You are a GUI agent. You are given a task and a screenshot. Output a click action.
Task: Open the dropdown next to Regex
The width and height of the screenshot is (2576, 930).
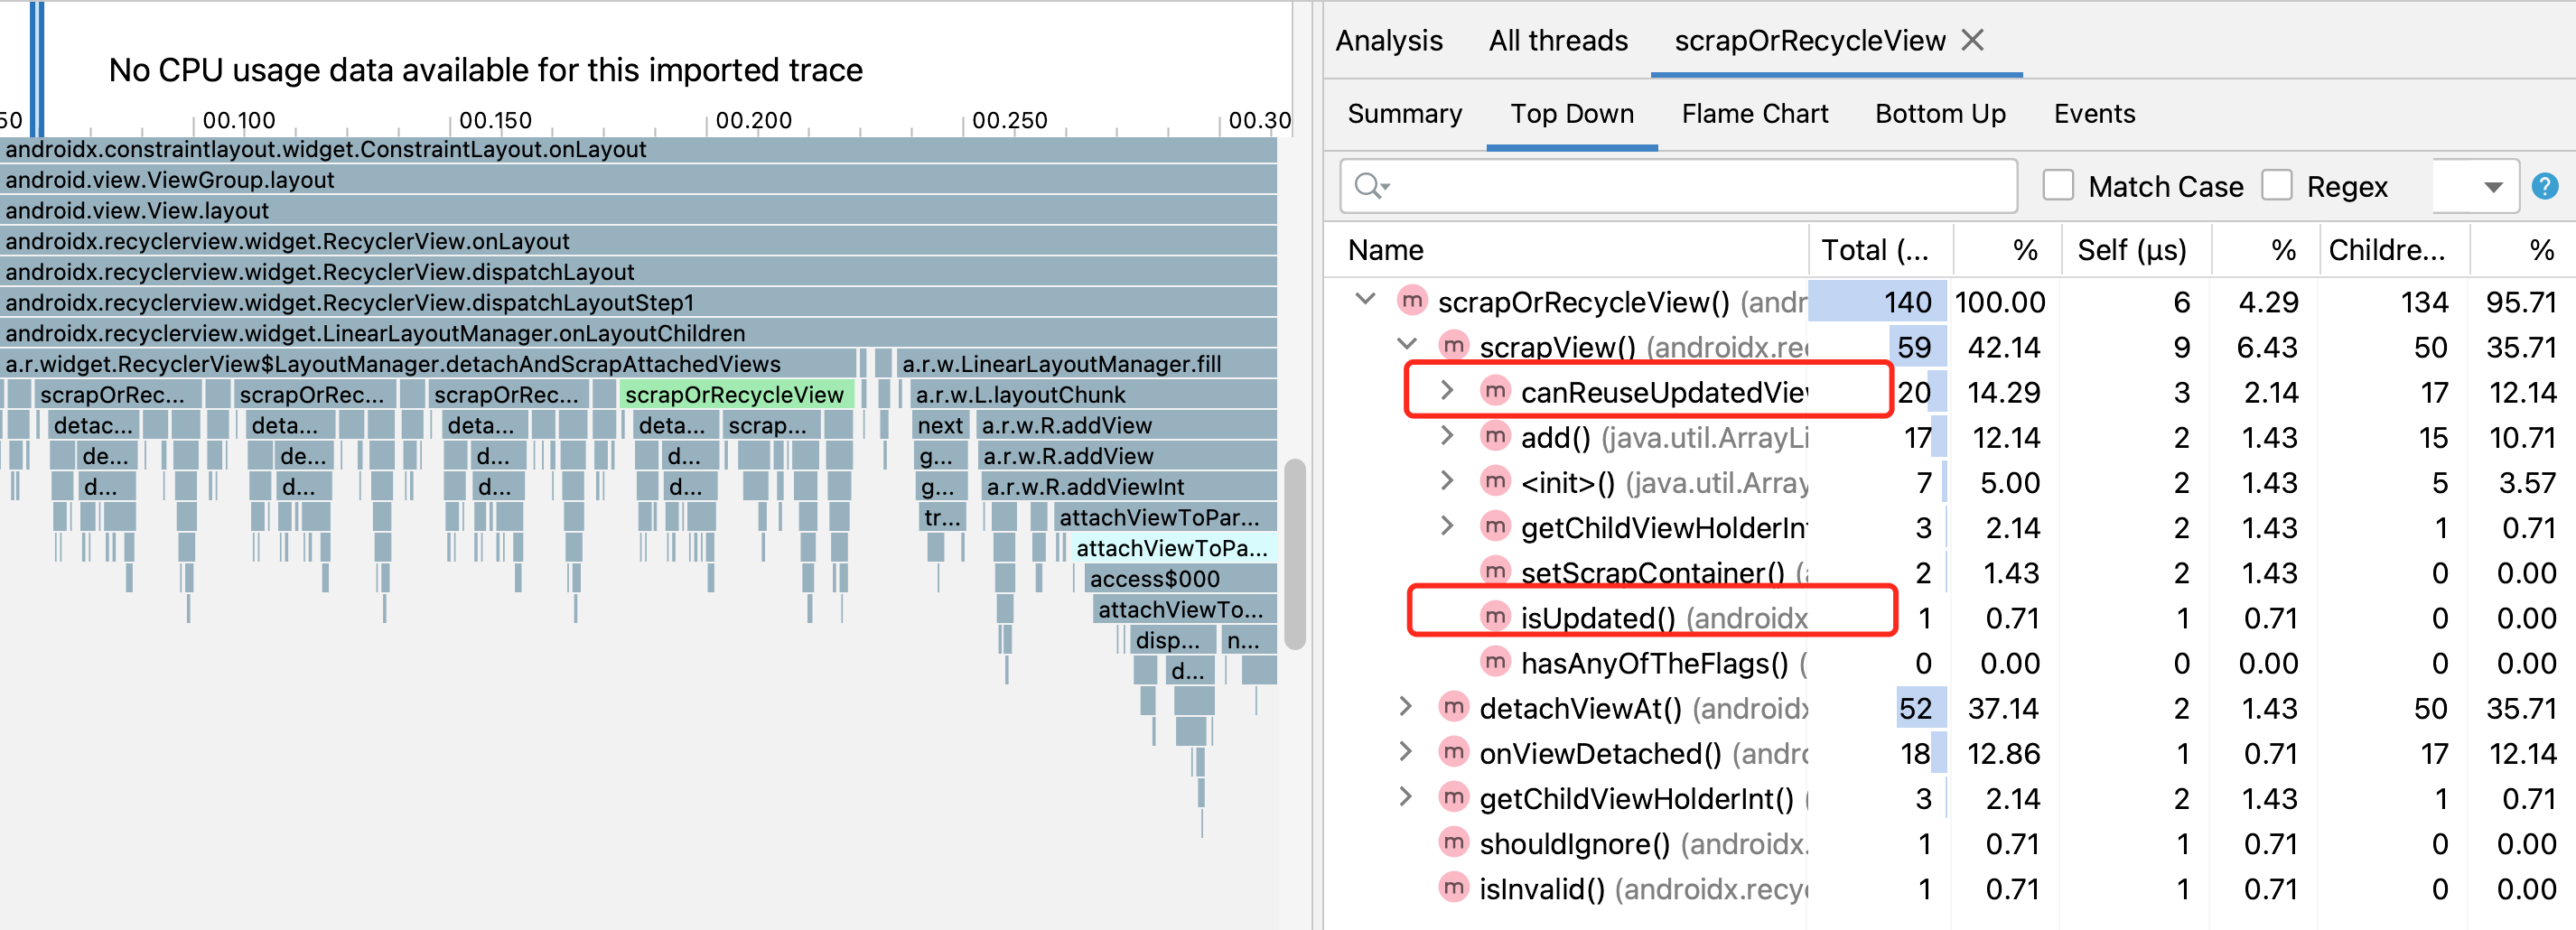(2492, 187)
